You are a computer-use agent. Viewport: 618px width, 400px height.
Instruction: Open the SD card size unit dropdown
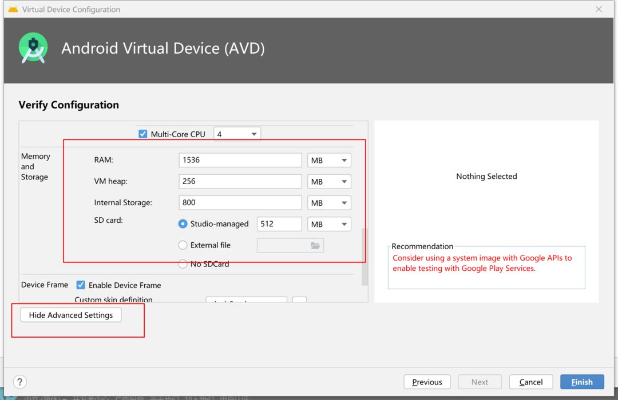pyautogui.click(x=329, y=224)
